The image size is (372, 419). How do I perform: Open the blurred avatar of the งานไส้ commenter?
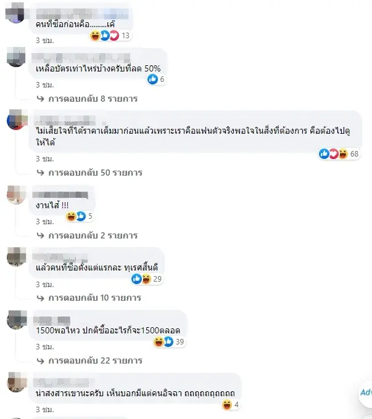[x=17, y=195]
